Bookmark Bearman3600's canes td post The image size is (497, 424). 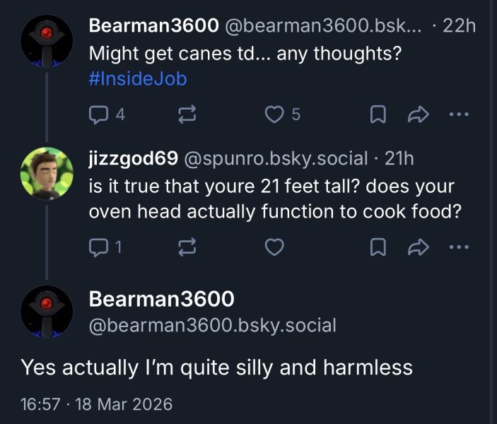click(x=378, y=114)
